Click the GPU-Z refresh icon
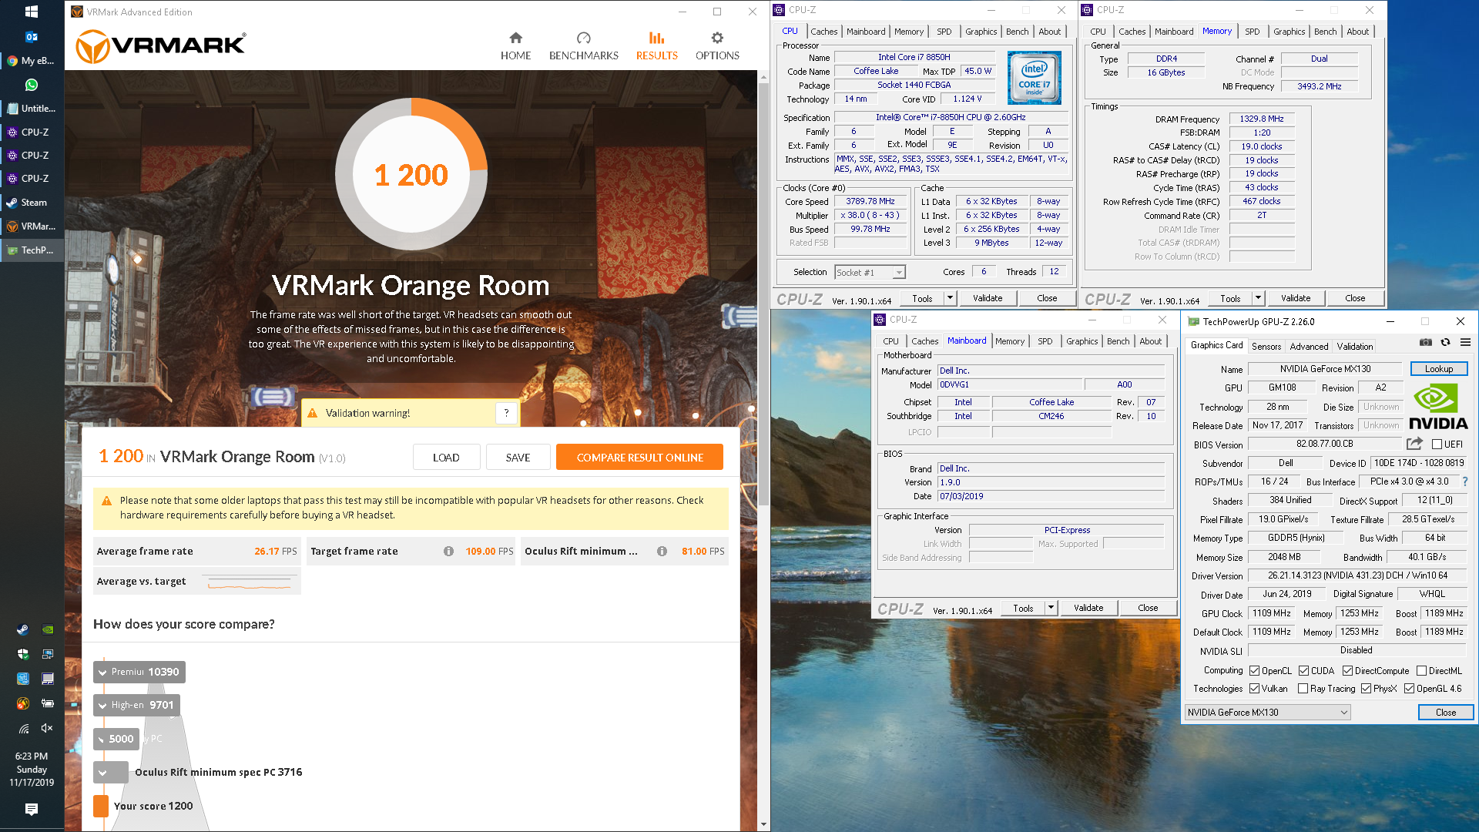Screen dimensions: 1479x832 pos(1446,342)
